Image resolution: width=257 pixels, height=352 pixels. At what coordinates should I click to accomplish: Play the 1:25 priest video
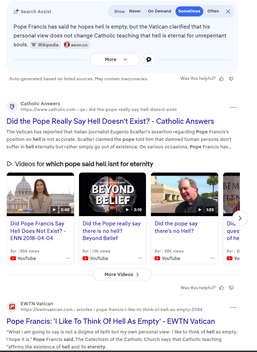200,210
